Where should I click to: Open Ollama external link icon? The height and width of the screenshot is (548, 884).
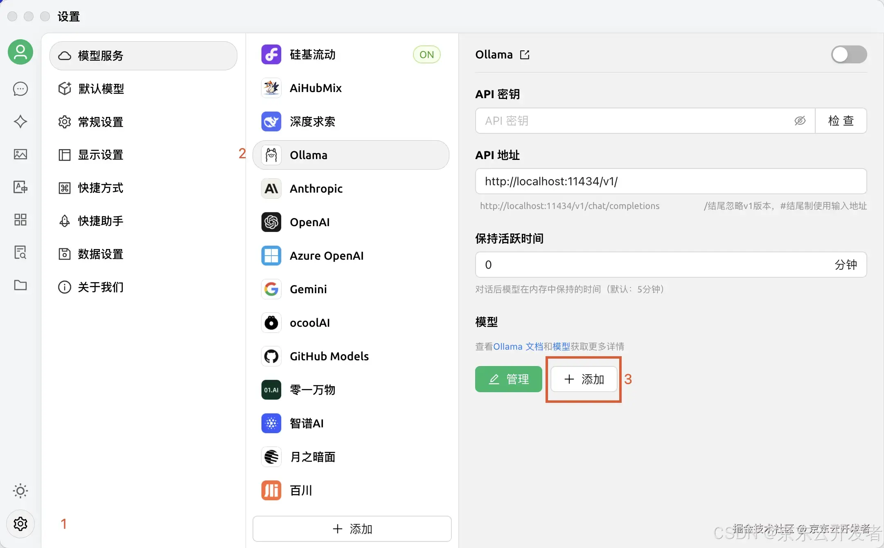click(525, 55)
